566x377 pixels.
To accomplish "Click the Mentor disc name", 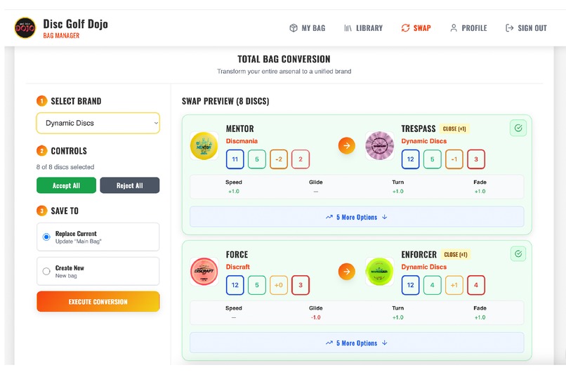I will [239, 128].
